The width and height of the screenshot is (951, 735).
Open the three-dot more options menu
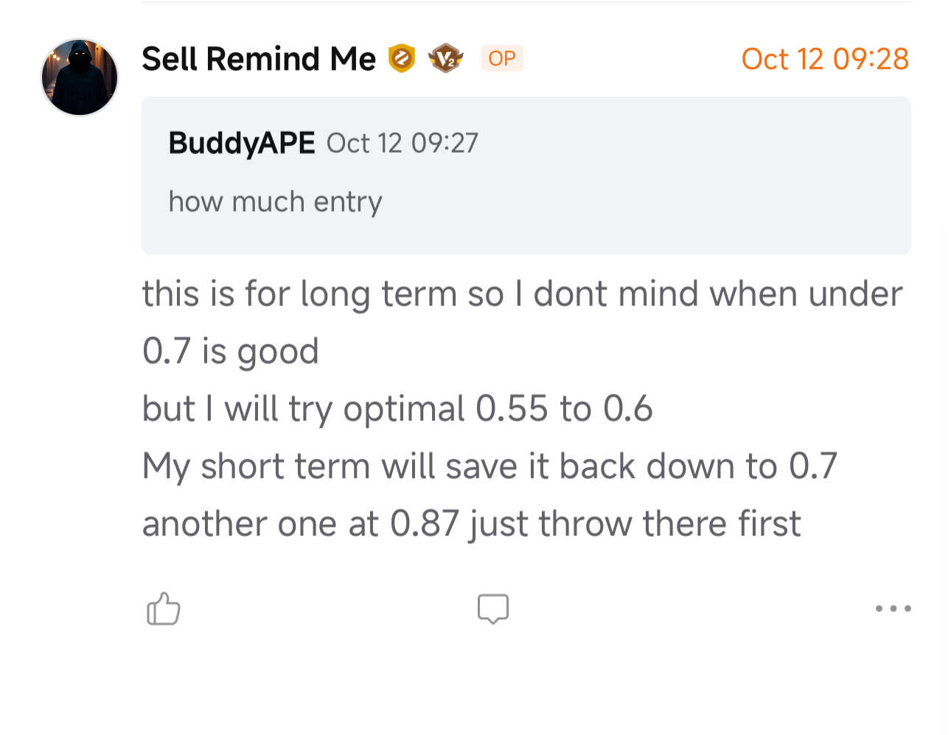tap(893, 609)
